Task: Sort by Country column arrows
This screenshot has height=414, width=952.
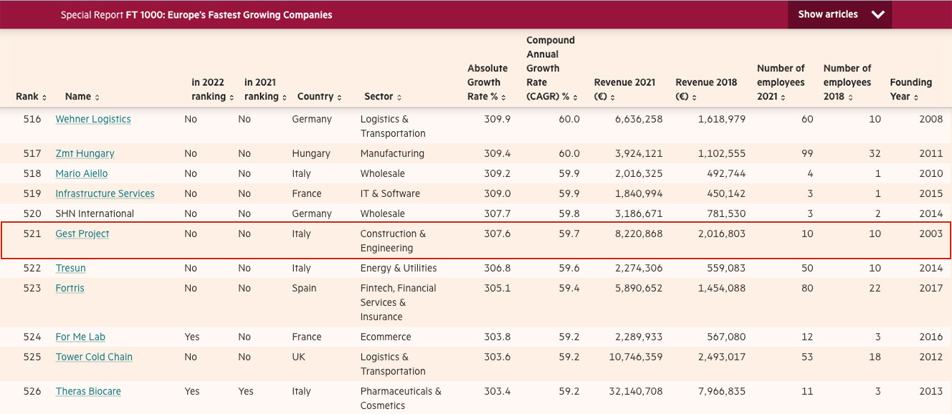Action: click(340, 97)
